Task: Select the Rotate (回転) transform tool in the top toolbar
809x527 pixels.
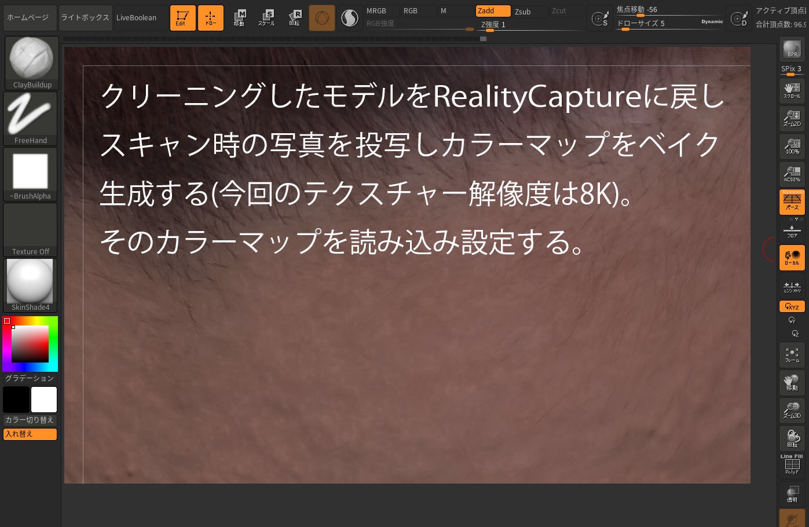Action: [x=295, y=18]
